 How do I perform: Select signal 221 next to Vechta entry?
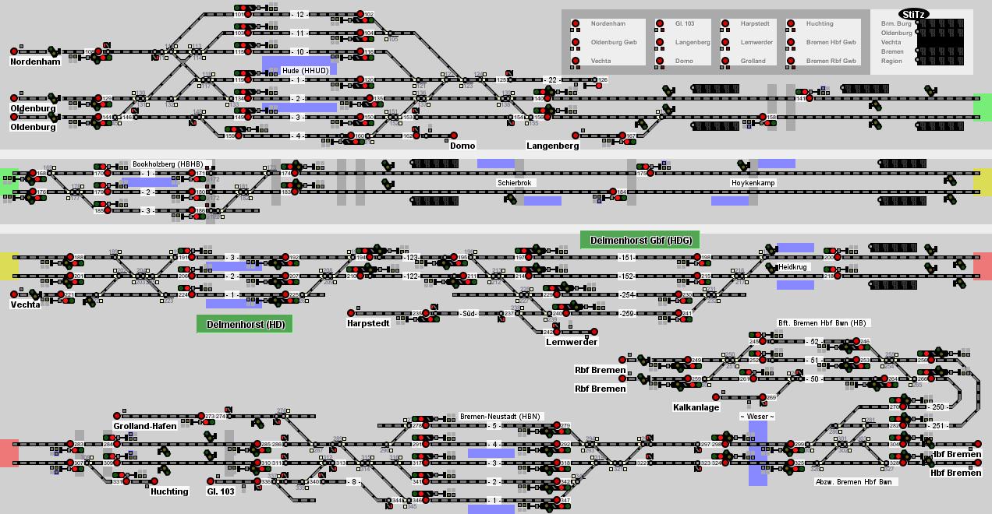[62, 295]
